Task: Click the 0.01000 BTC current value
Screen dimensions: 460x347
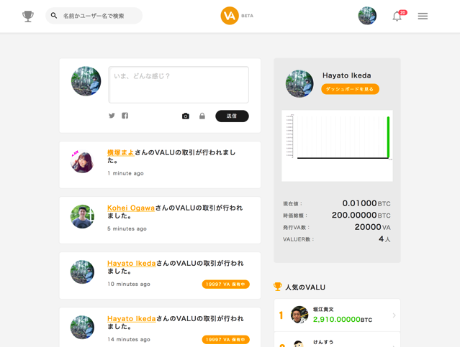Action: pyautogui.click(x=366, y=203)
